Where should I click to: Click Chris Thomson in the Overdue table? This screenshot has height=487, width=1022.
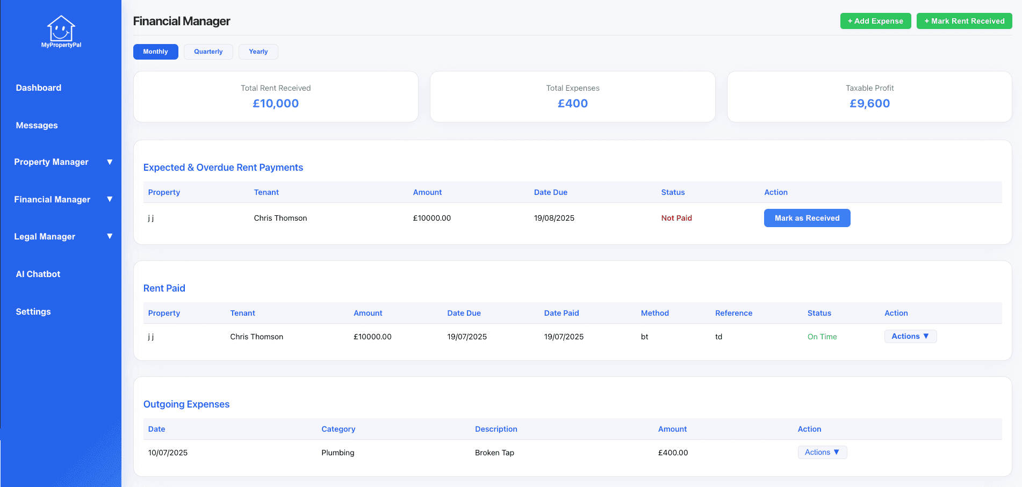coord(280,218)
